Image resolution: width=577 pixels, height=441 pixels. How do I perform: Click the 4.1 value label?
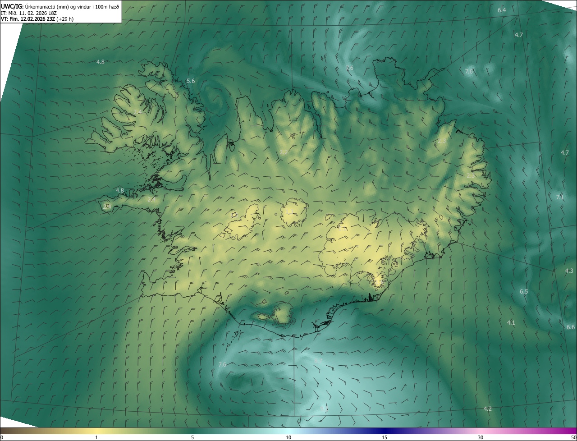pos(511,322)
